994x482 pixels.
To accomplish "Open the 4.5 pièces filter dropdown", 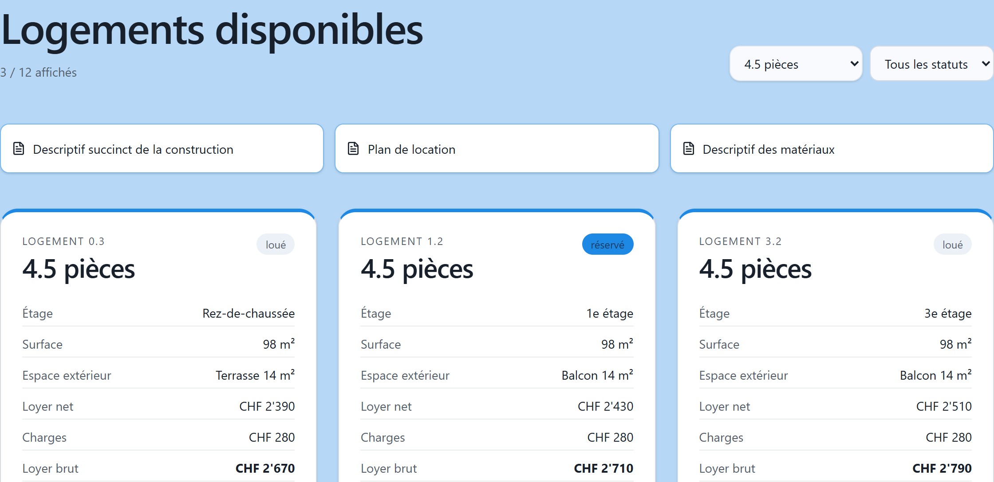I will click(x=796, y=64).
